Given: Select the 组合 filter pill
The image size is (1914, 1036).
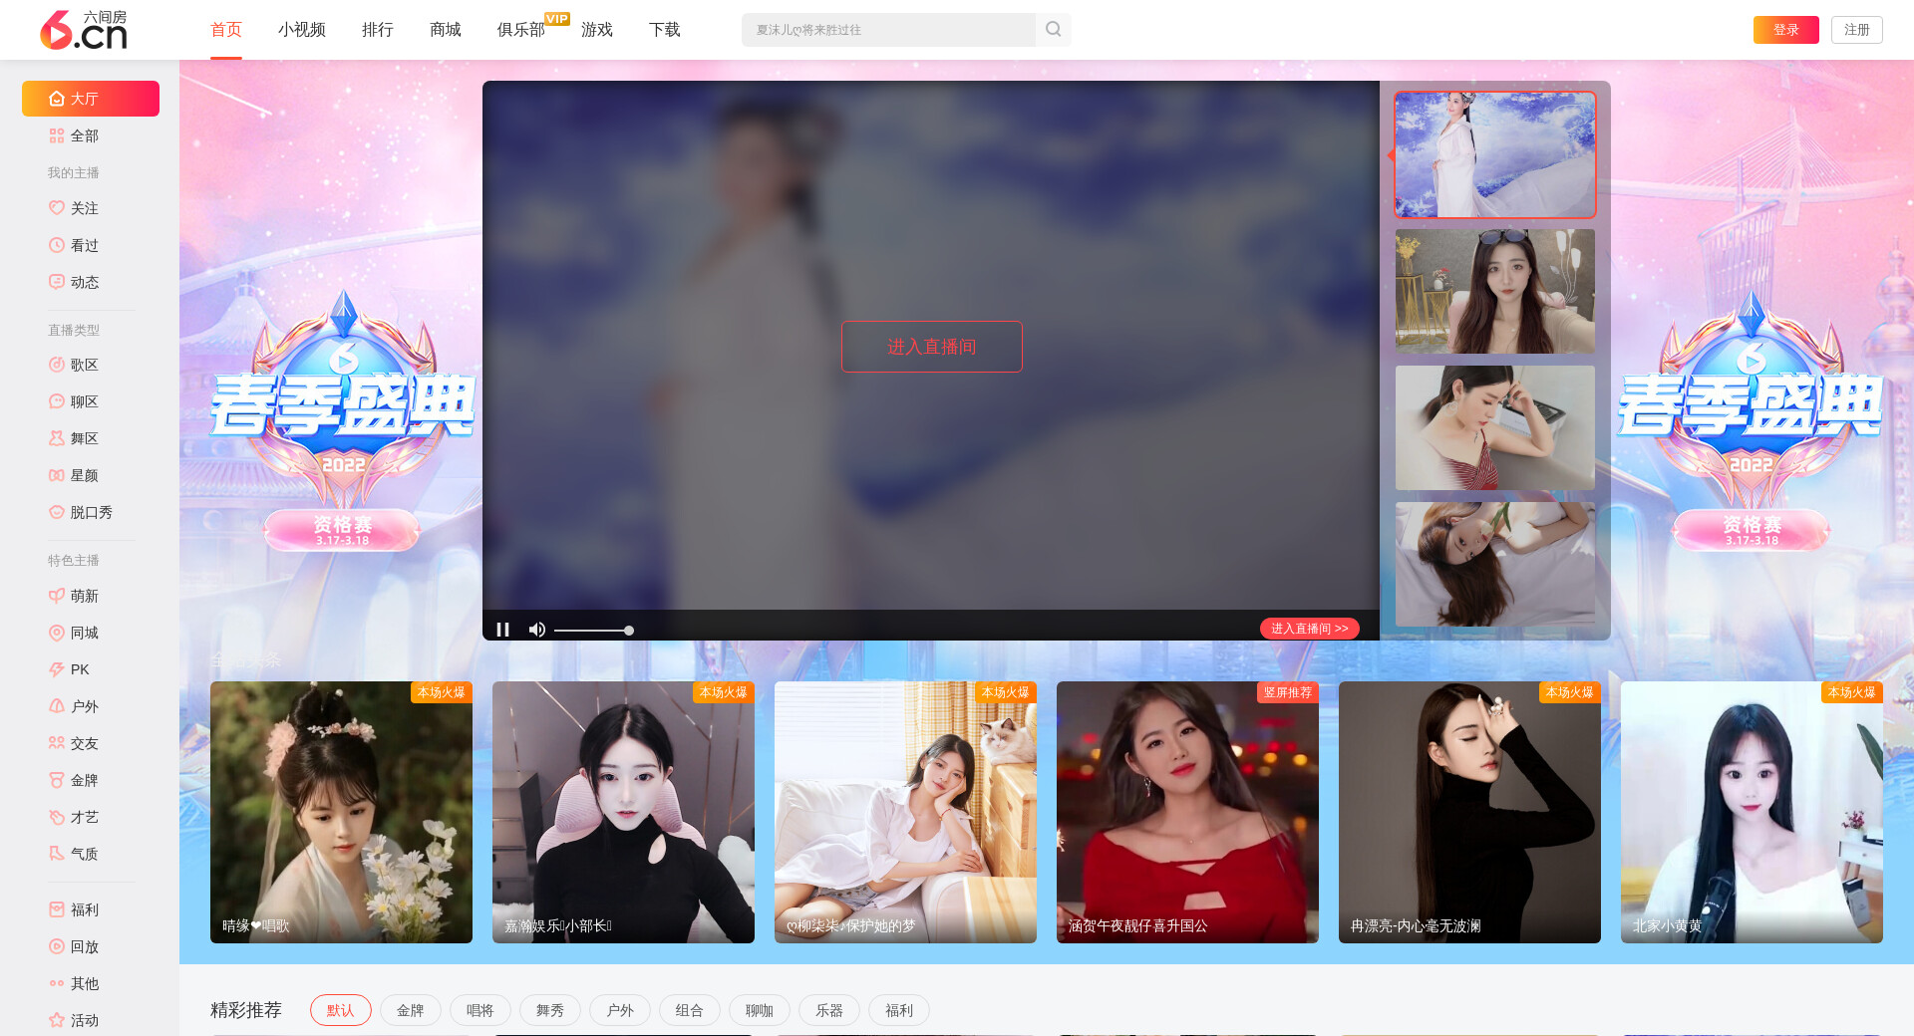Looking at the screenshot, I should (x=690, y=1010).
